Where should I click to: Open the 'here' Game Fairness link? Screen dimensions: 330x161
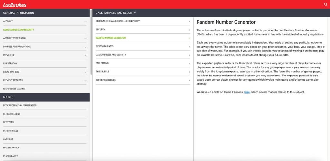[x=247, y=92]
